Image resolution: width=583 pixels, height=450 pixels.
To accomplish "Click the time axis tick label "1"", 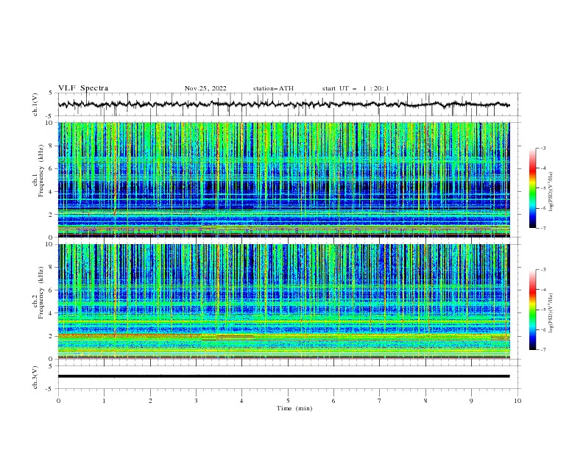I will coord(104,401).
